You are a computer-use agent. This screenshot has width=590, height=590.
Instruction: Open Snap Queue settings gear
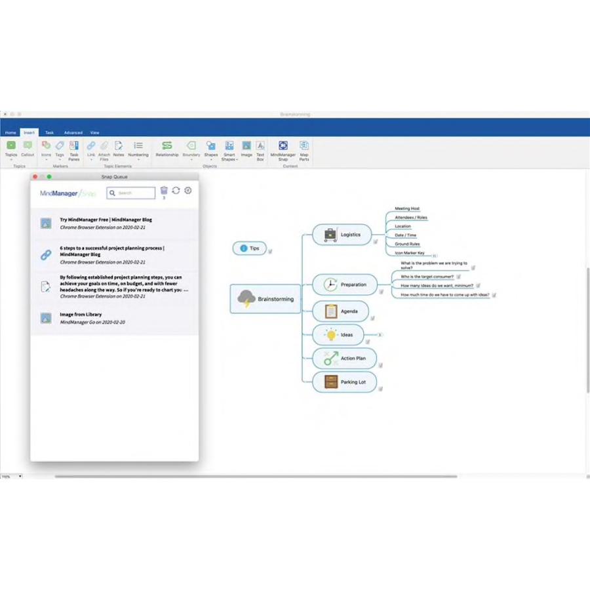tap(188, 190)
